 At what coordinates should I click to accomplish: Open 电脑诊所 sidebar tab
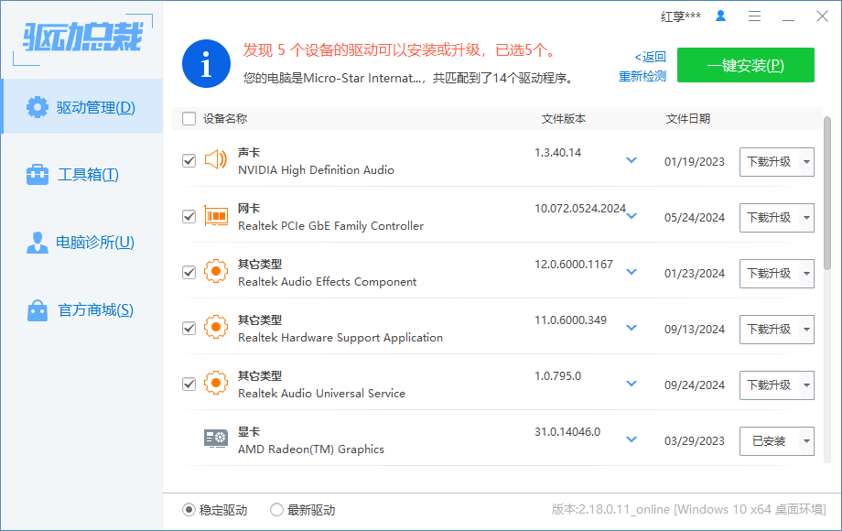(x=81, y=243)
